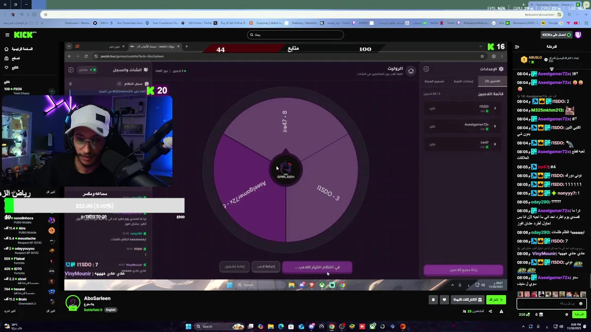Click Aseelgamer72x username in last chat message
This screenshot has height=332, width=591.
click(555, 278)
